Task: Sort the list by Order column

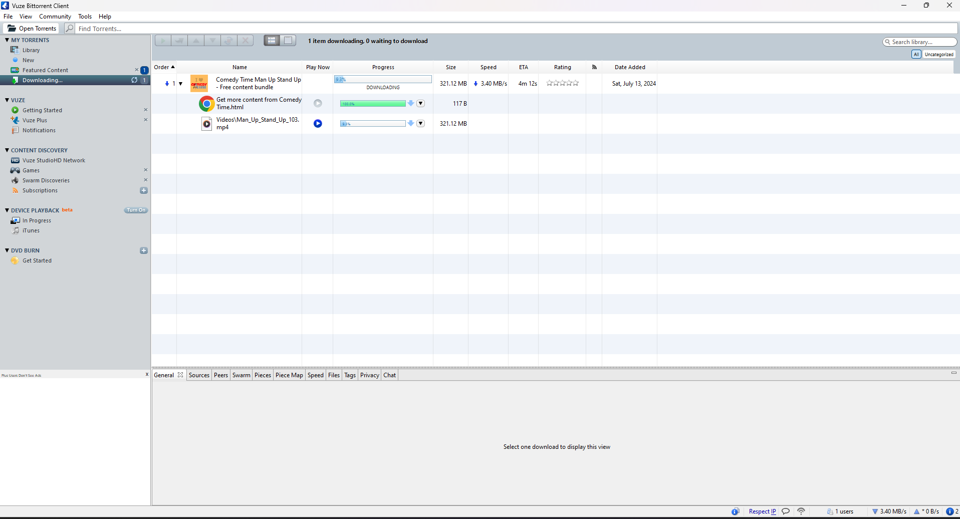Action: click(x=164, y=67)
